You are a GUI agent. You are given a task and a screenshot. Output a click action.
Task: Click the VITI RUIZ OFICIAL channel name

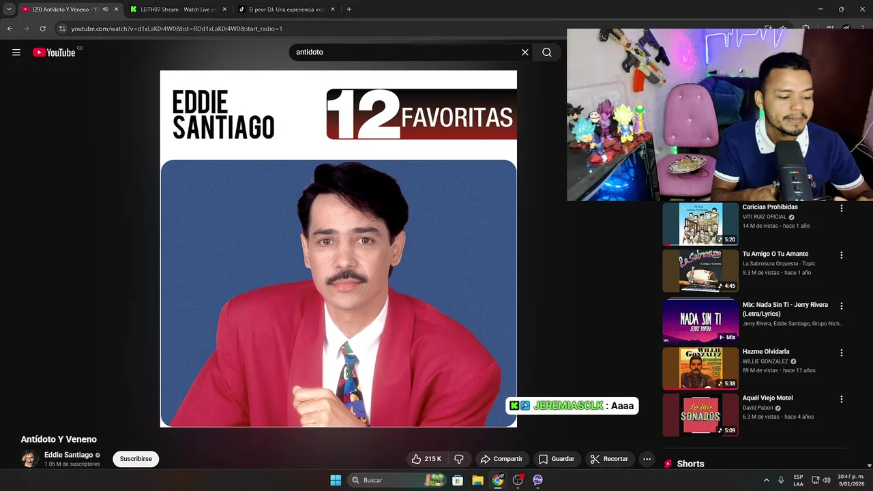765,217
